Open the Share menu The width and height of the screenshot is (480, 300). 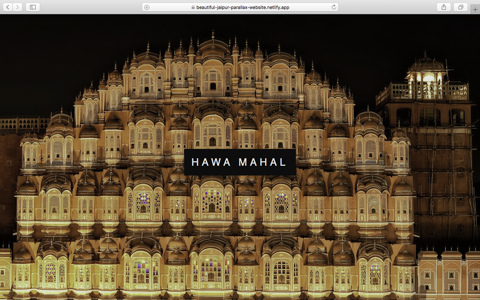point(444,7)
